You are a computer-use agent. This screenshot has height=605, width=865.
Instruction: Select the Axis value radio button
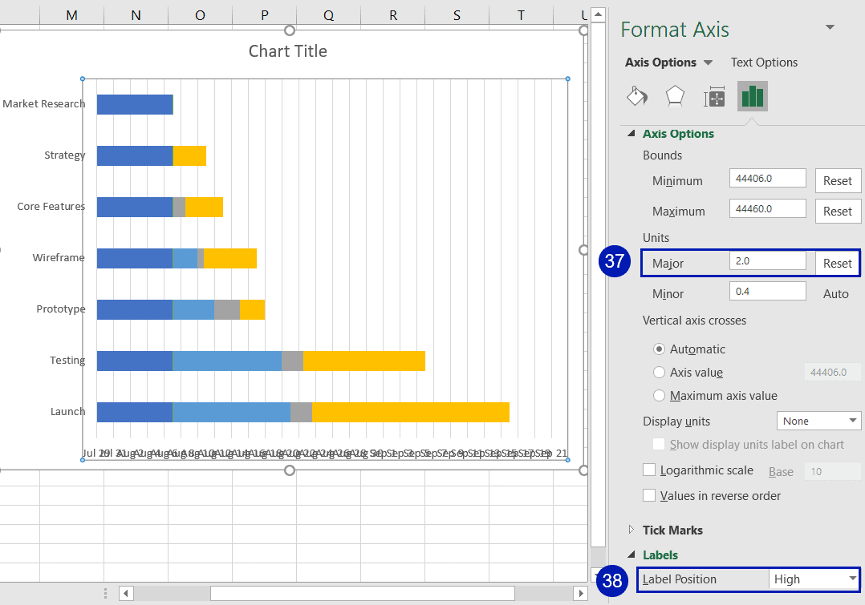[x=659, y=372]
